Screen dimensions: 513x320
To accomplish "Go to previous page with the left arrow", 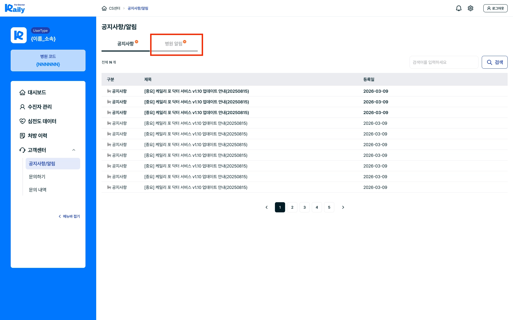I will coord(266,207).
